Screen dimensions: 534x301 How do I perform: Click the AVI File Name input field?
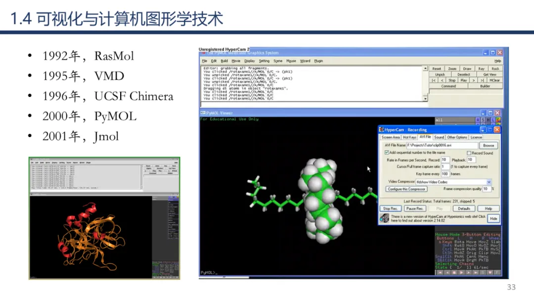tap(442, 146)
